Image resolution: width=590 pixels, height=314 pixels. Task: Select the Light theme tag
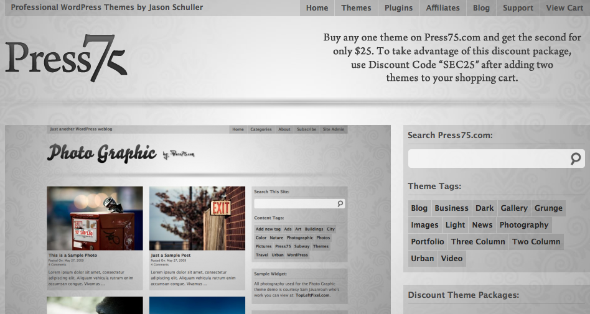pyautogui.click(x=456, y=225)
